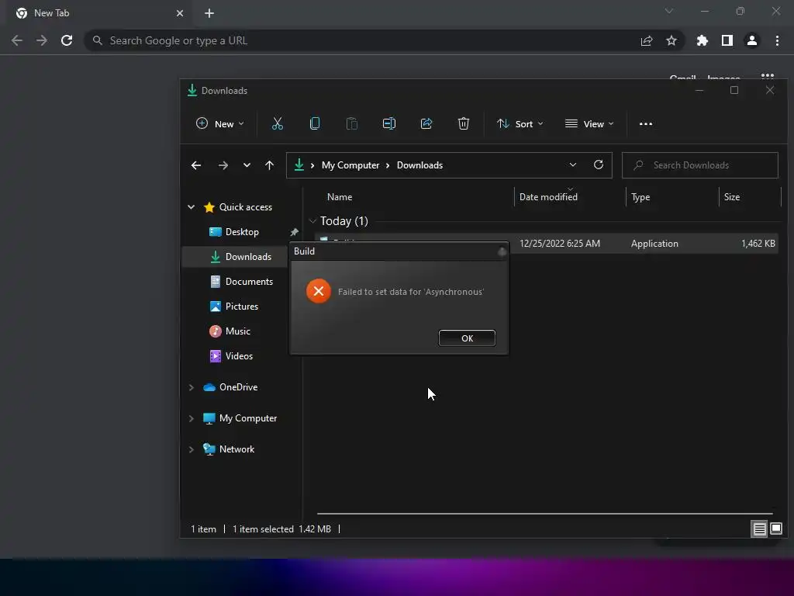Open Google apps grid icon
Image resolution: width=794 pixels, height=596 pixels.
768,77
